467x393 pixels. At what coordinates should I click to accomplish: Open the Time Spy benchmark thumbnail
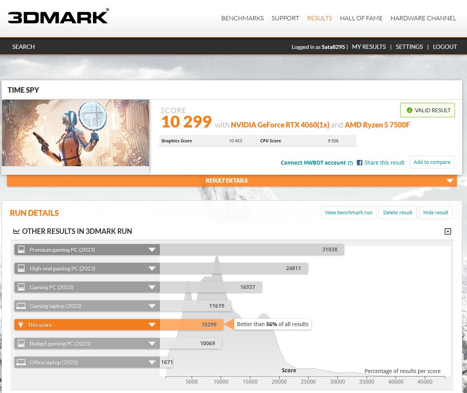(x=76, y=133)
